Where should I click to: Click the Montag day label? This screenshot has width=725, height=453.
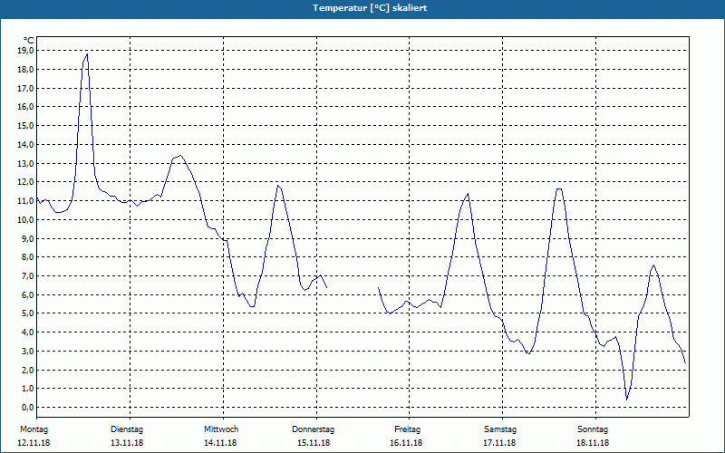point(34,429)
